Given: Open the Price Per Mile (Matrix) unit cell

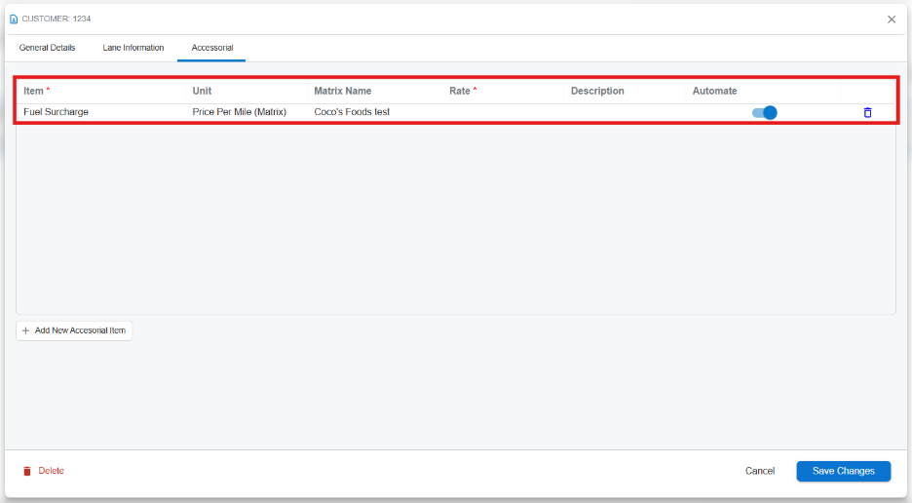Looking at the screenshot, I should [x=247, y=112].
